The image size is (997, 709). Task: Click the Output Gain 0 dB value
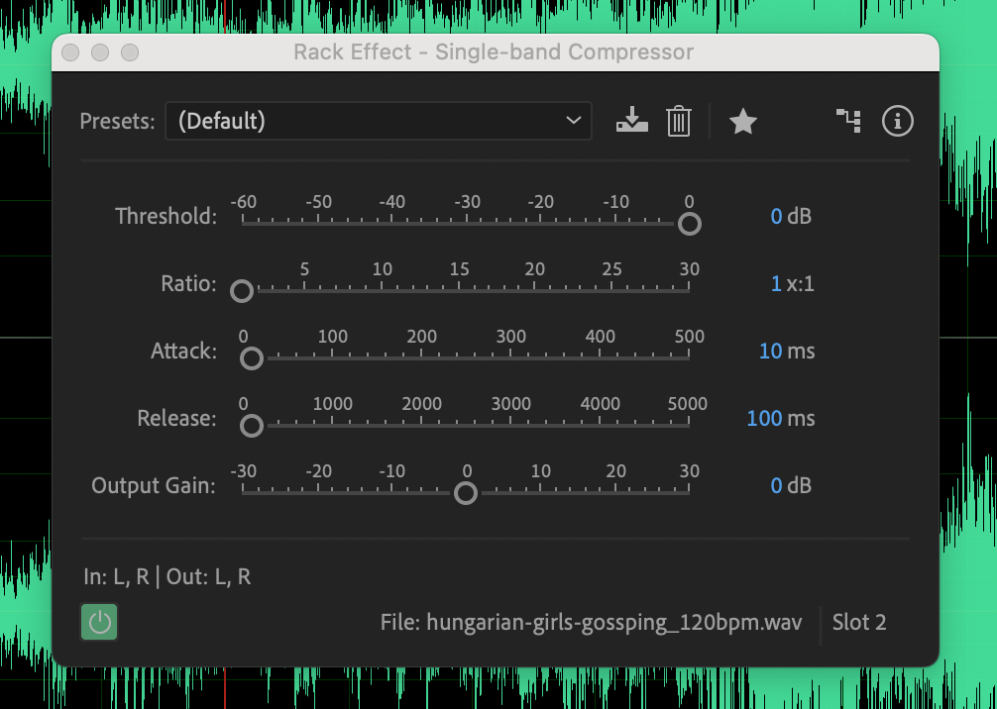pyautogui.click(x=776, y=485)
